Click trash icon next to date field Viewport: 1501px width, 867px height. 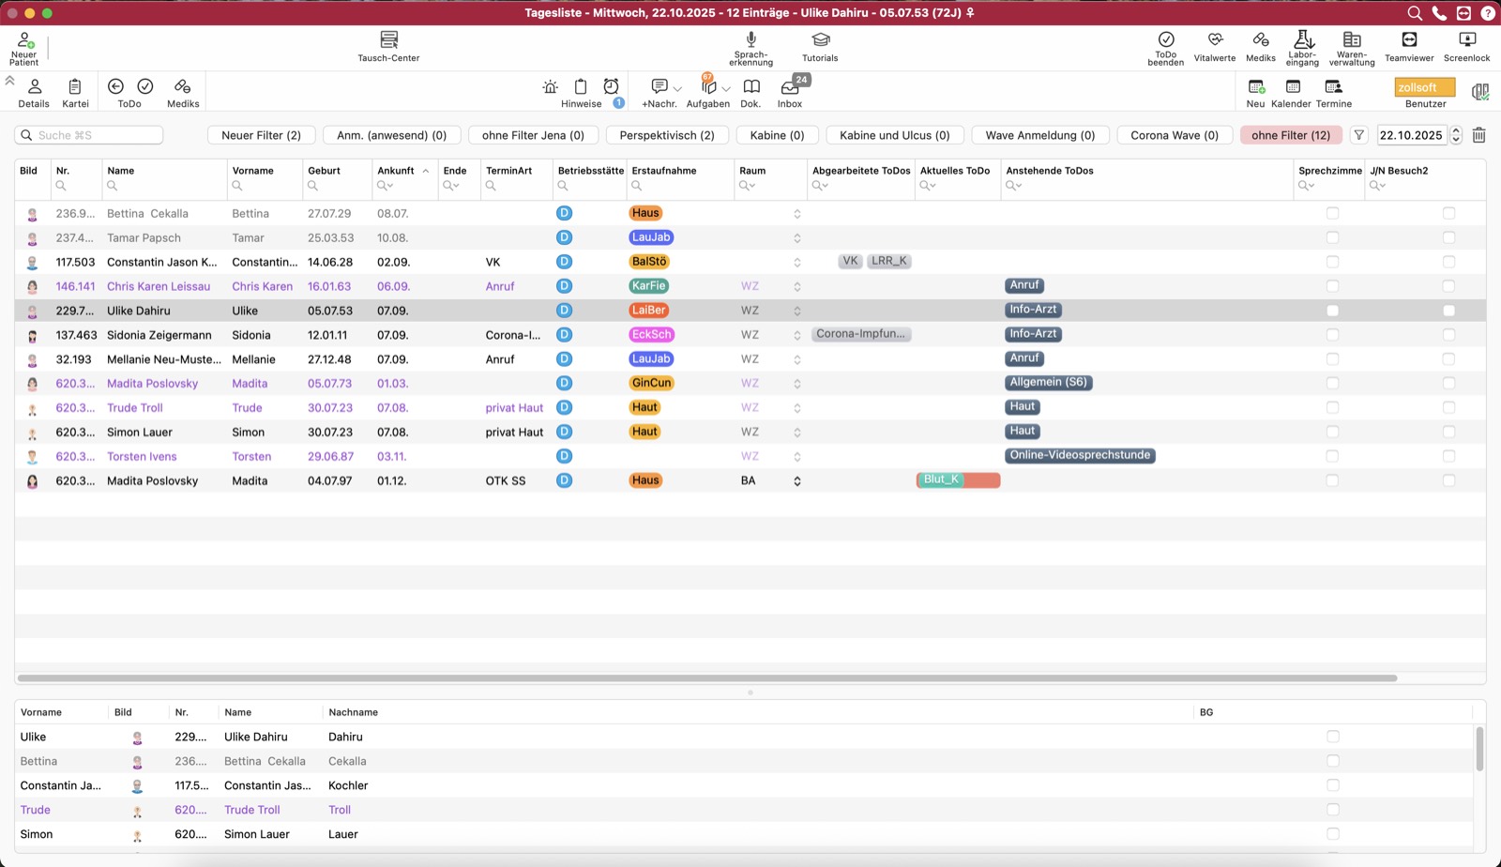[x=1478, y=135]
